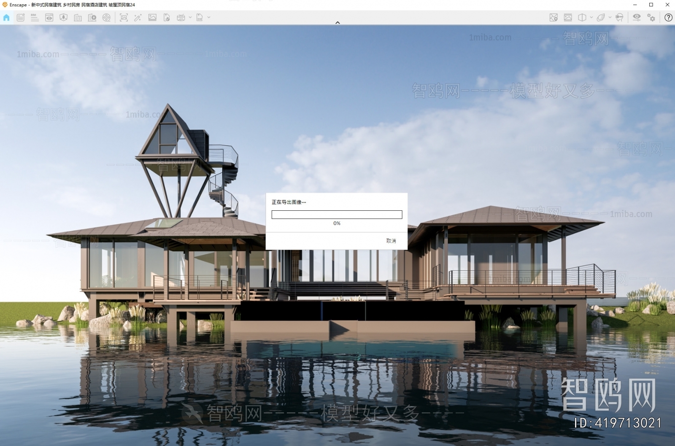Expand the navigation mode dropdown arrow

(x=610, y=17)
